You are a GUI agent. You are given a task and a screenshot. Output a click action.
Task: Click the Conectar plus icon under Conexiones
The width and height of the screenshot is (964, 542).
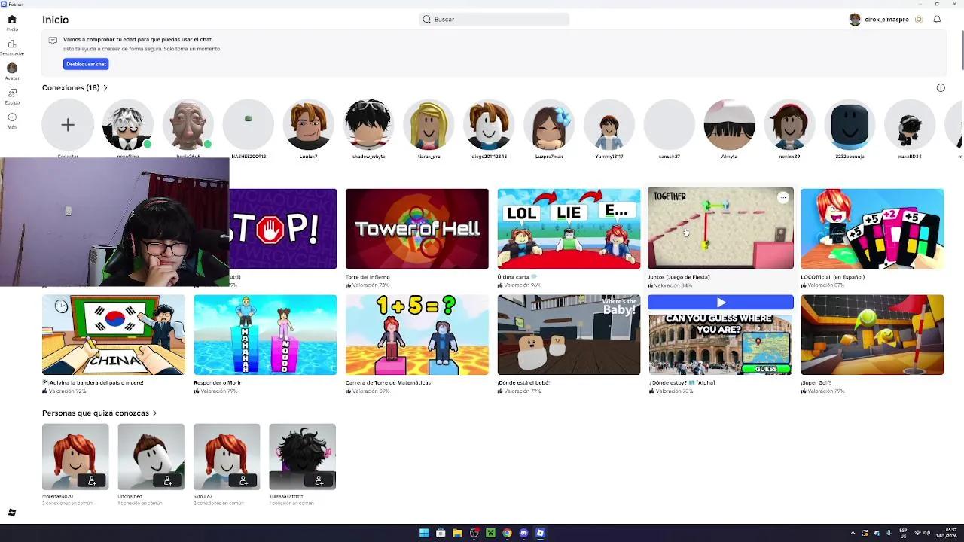pos(68,123)
